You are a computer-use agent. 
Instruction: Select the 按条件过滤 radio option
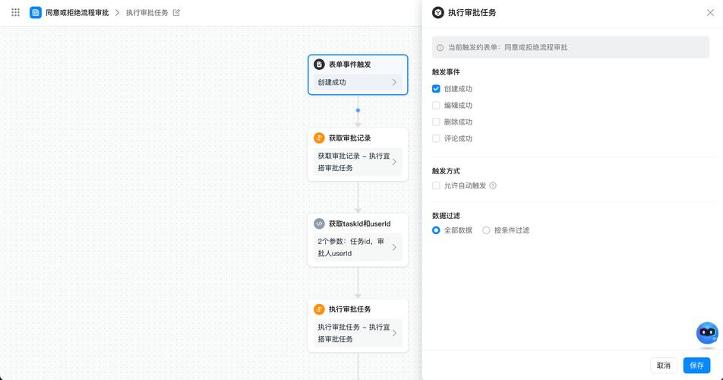tap(486, 230)
